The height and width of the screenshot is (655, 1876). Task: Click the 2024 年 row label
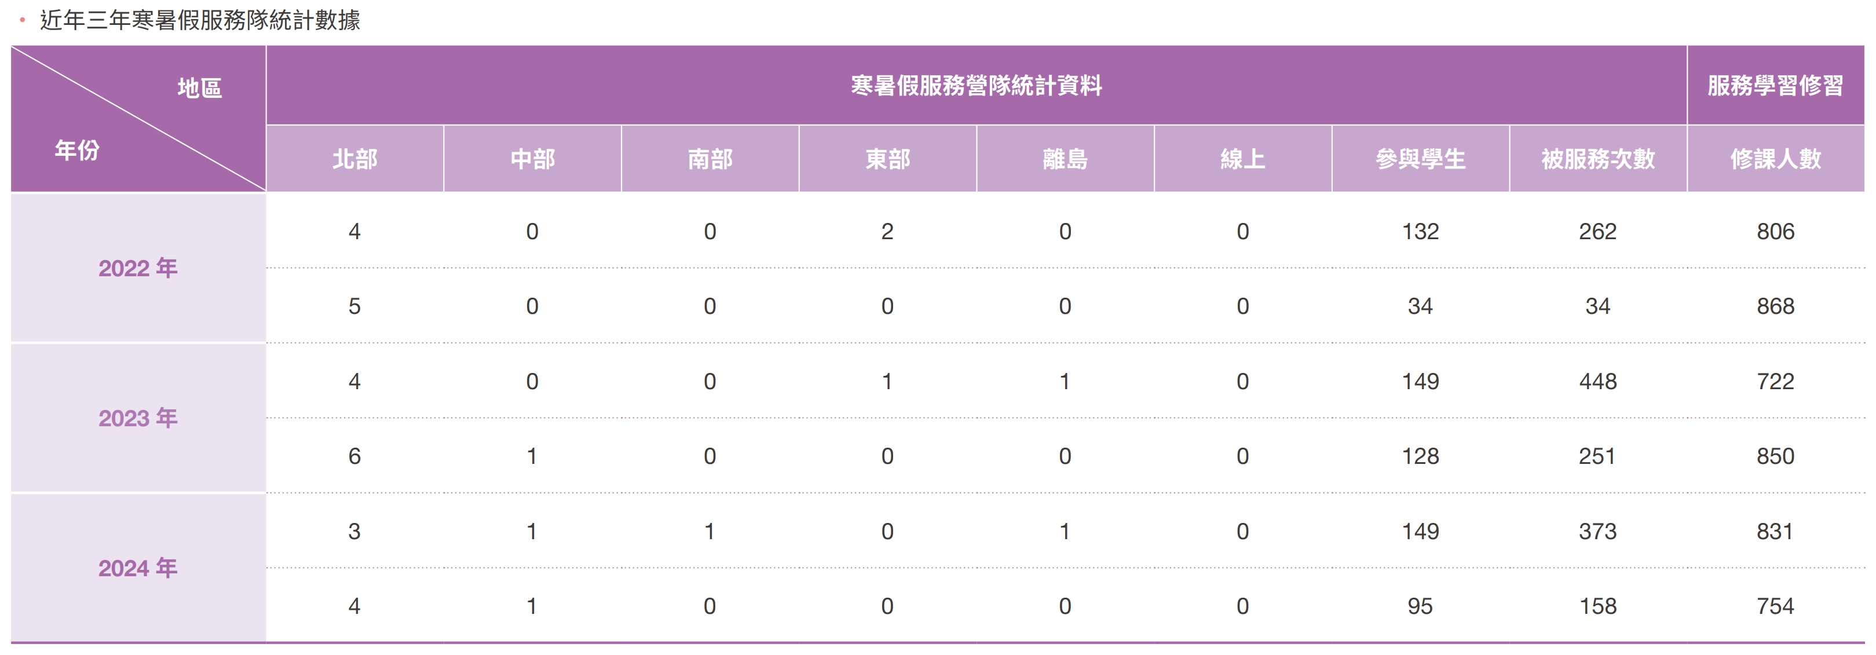[x=138, y=568]
